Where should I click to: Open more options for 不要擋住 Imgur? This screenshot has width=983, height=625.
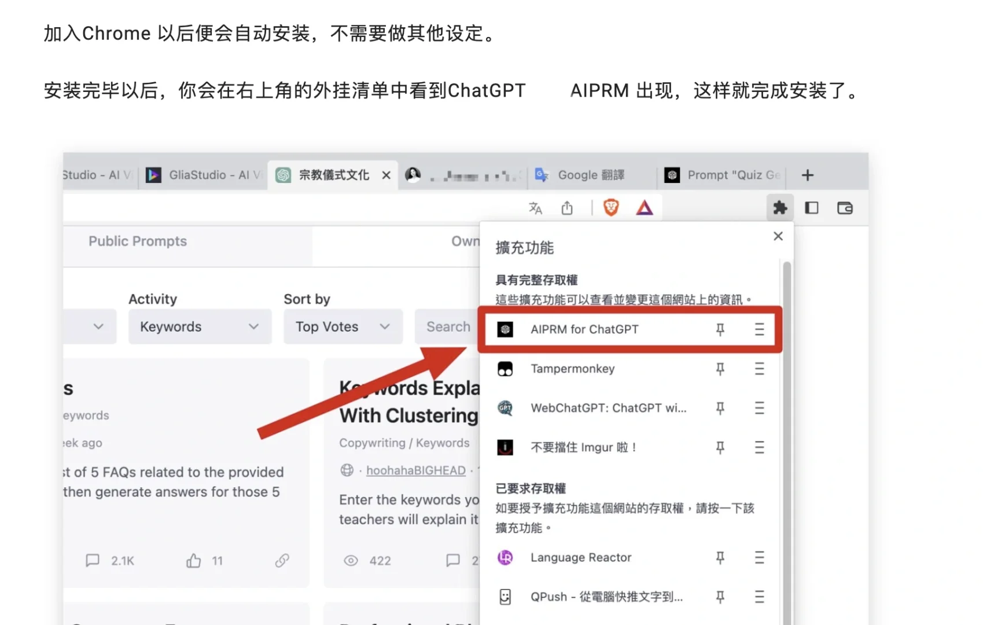click(760, 447)
